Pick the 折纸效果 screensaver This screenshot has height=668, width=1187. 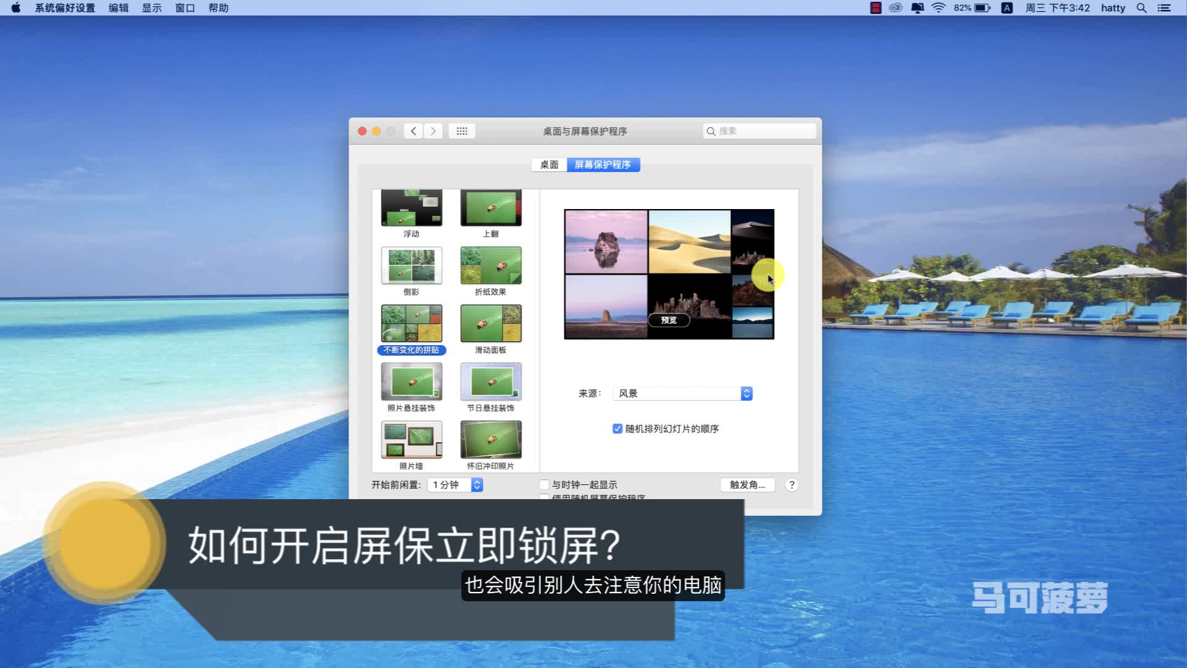[x=490, y=265]
